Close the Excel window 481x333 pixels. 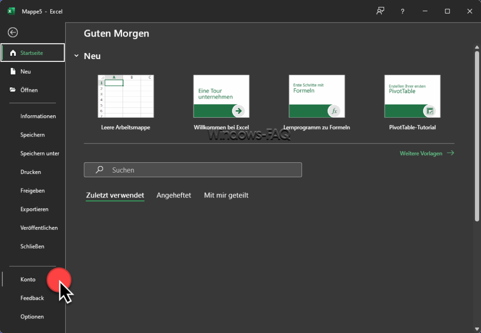pos(470,11)
